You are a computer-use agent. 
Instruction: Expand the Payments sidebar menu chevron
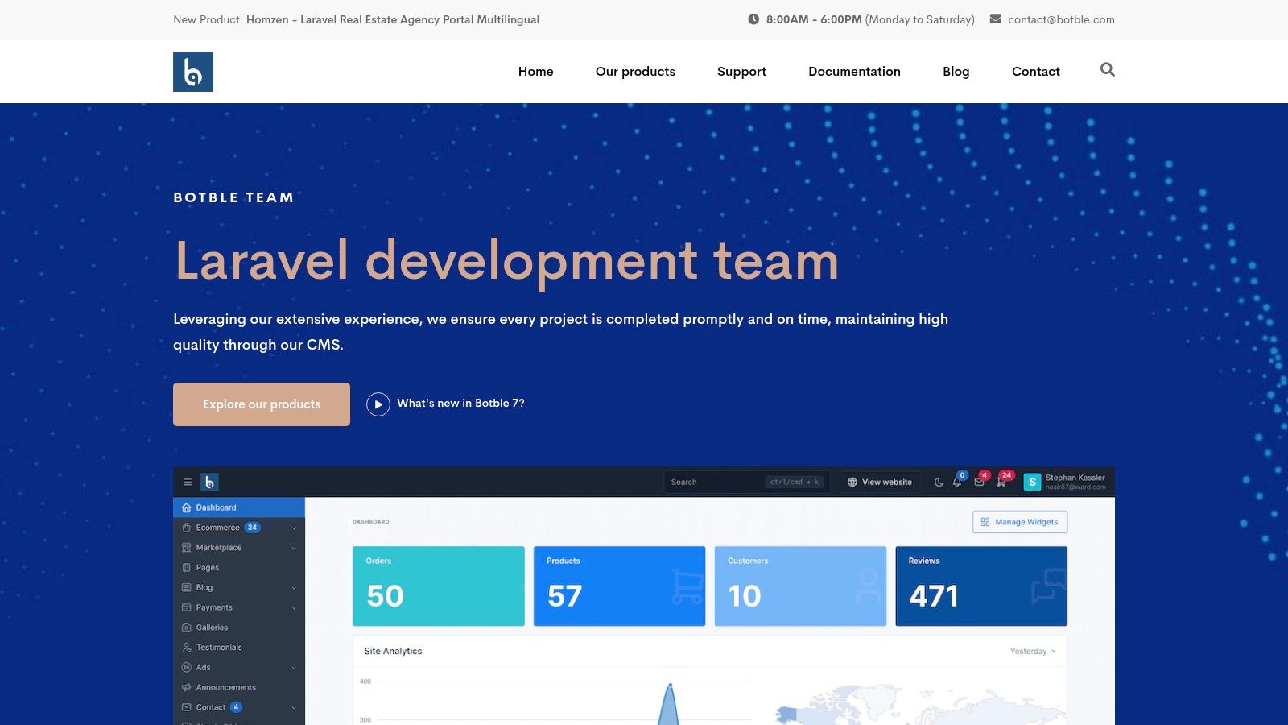click(294, 608)
